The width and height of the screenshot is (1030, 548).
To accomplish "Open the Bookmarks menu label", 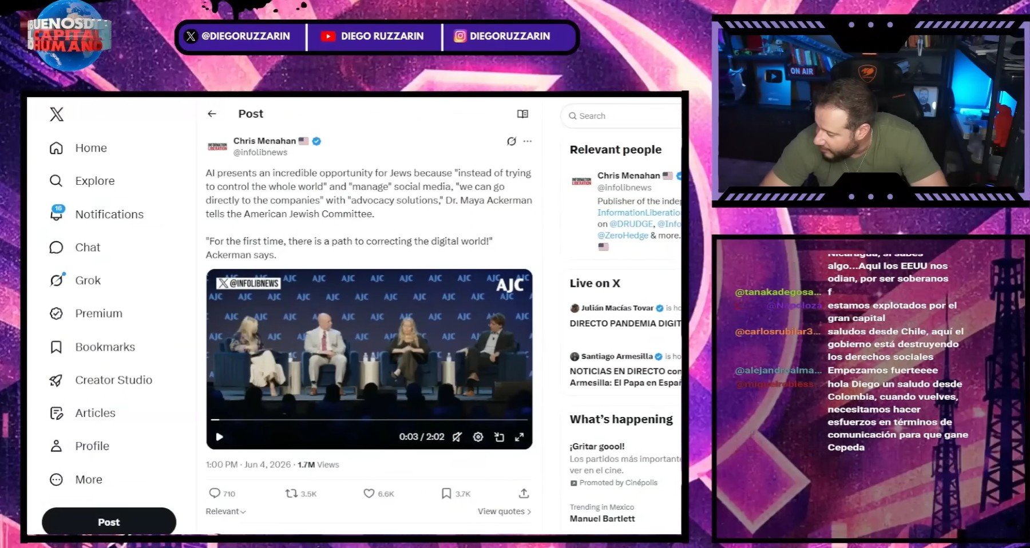I will (x=105, y=347).
